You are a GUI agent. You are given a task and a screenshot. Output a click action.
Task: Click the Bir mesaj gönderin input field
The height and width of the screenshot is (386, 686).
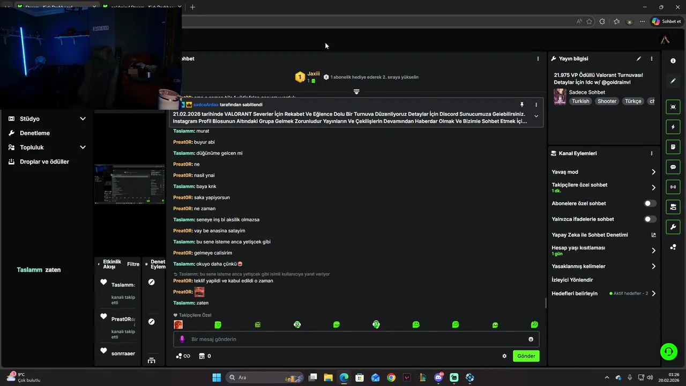(356, 339)
